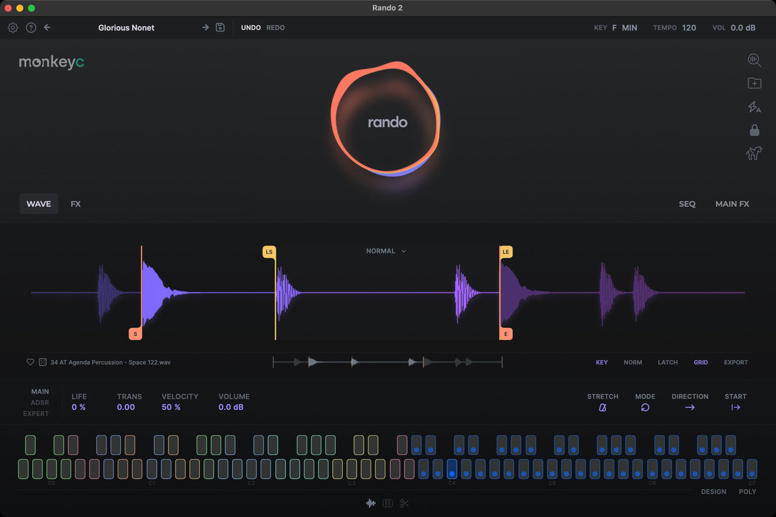Open the key root note F selector
Viewport: 776px width, 517px height.
point(614,28)
